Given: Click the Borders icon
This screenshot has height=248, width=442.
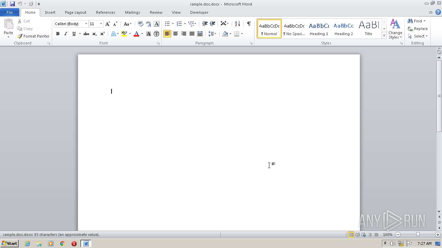Looking at the screenshot, I should (x=237, y=34).
